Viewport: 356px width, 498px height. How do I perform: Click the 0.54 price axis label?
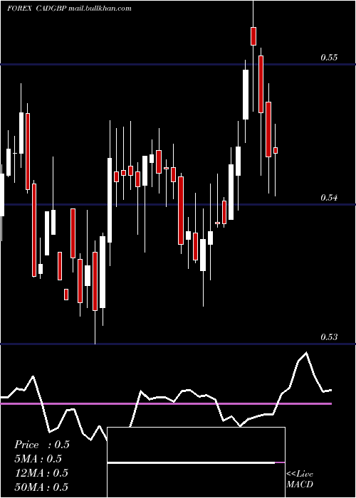coord(329,198)
